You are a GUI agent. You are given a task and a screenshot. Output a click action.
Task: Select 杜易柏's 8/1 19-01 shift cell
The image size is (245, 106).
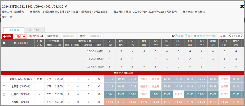pyautogui.click(x=110, y=94)
